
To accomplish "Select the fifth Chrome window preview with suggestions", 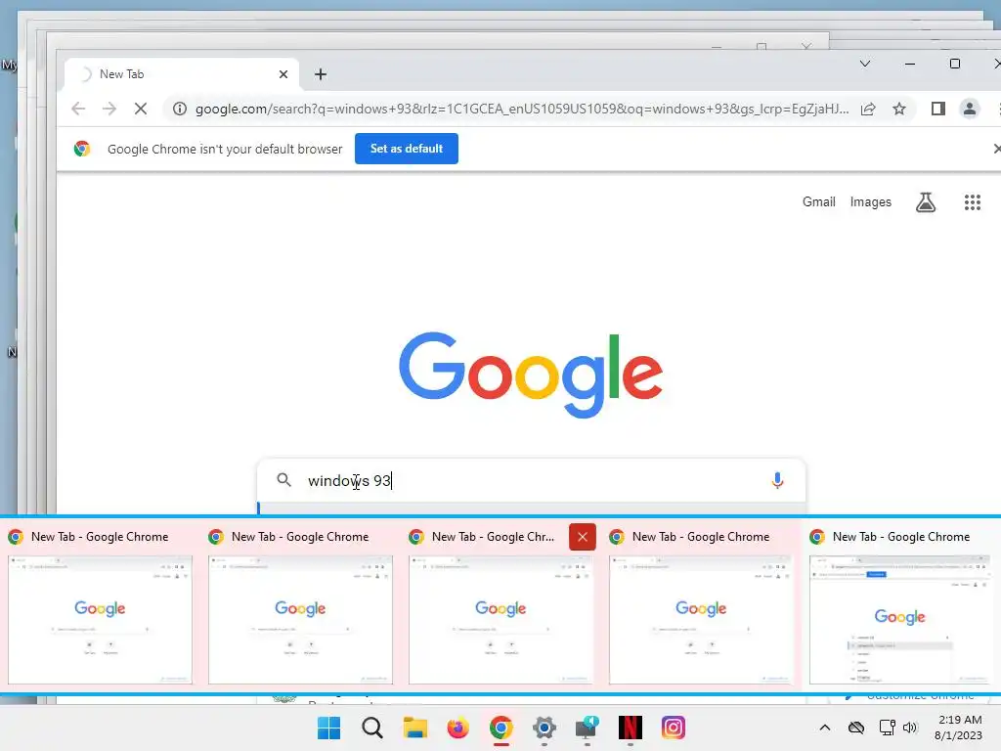I will 900,619.
